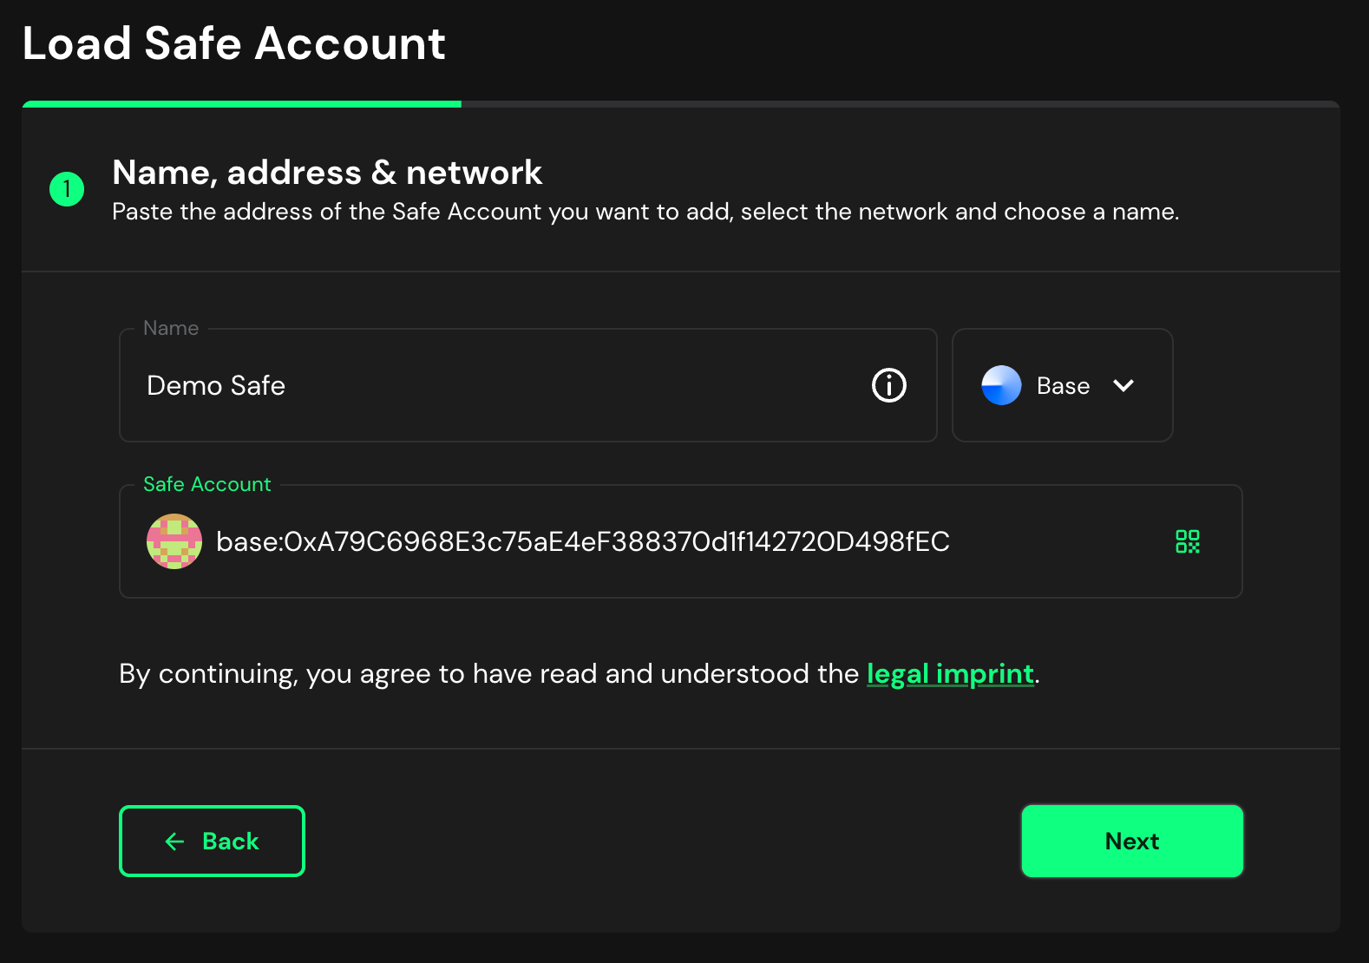Click inside the Demo Safe name field

tap(434, 385)
